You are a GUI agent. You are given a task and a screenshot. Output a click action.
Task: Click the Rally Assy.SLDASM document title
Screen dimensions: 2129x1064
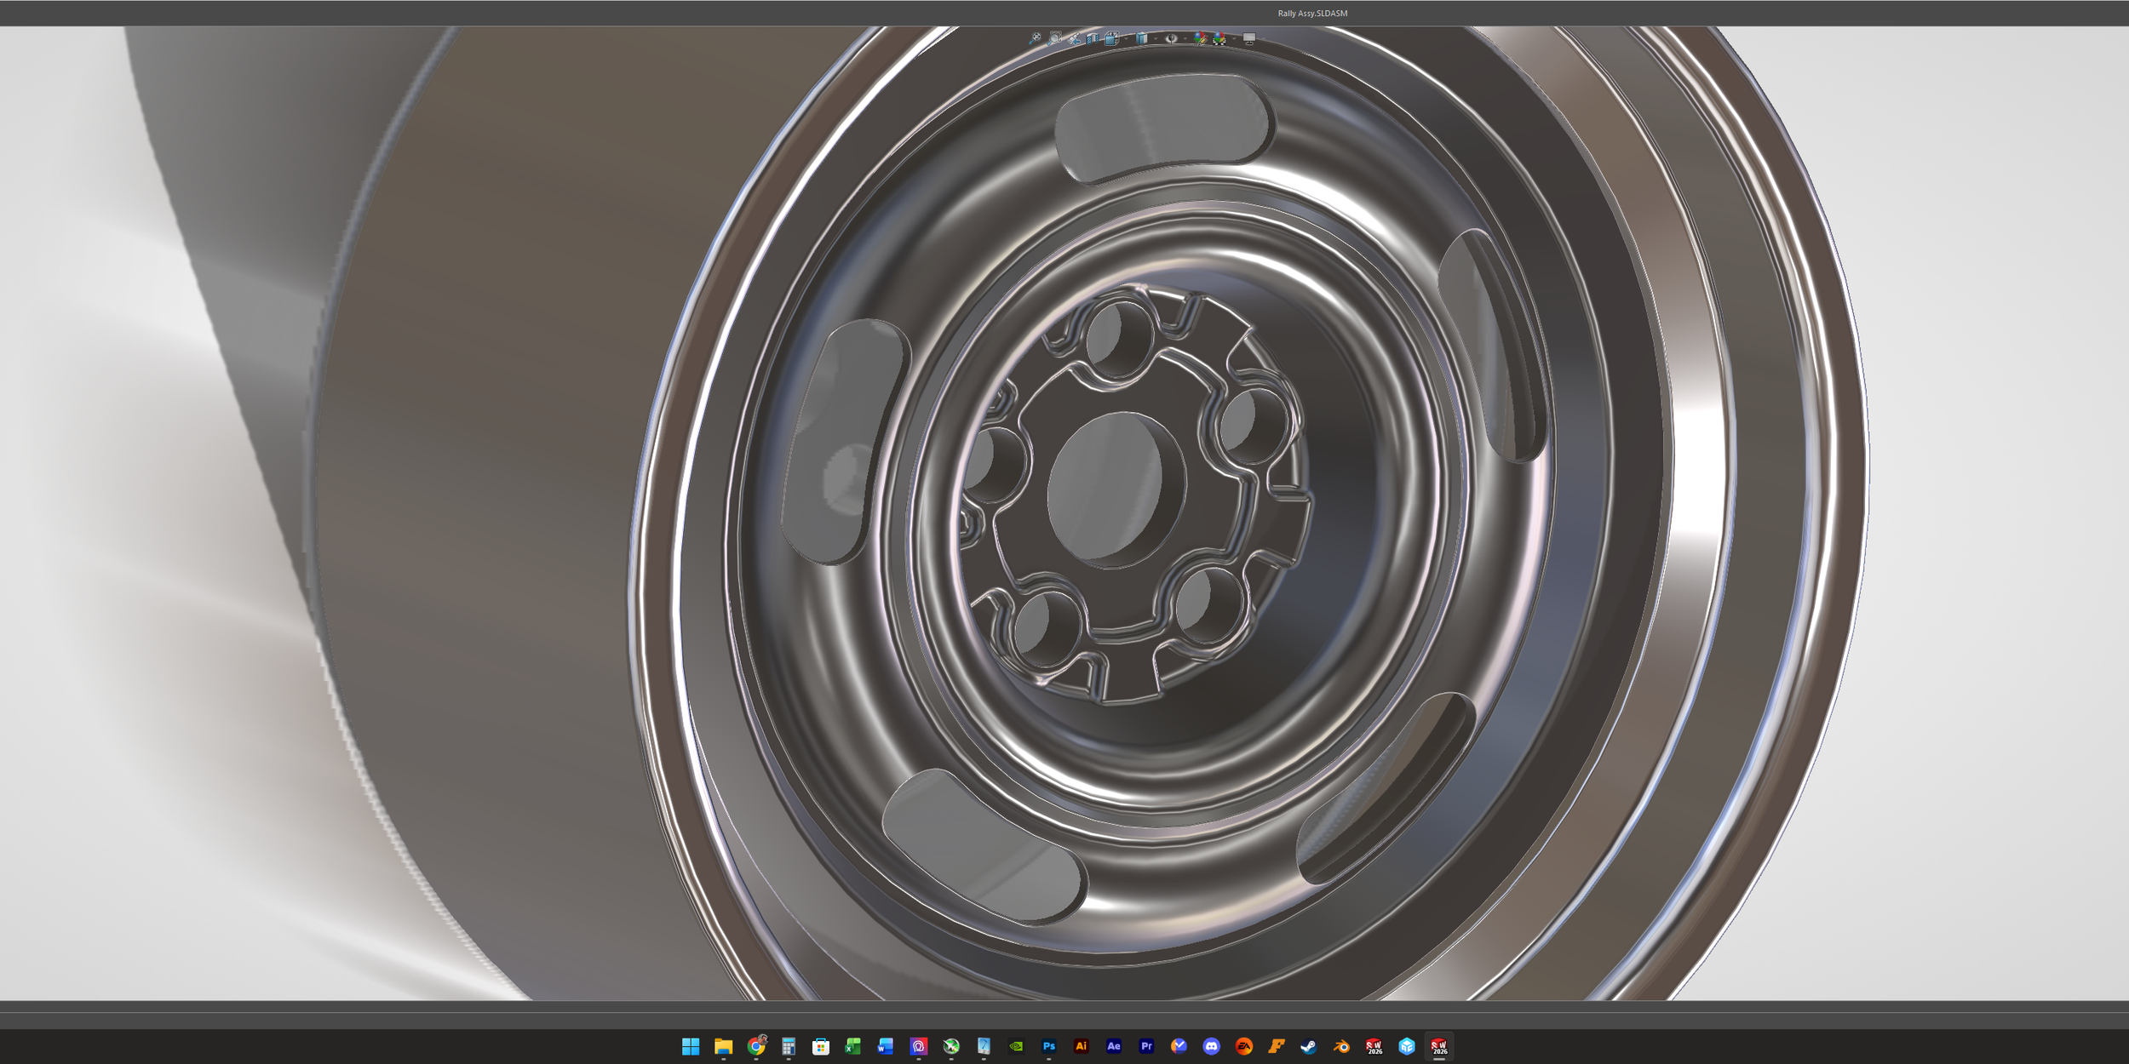click(1312, 14)
